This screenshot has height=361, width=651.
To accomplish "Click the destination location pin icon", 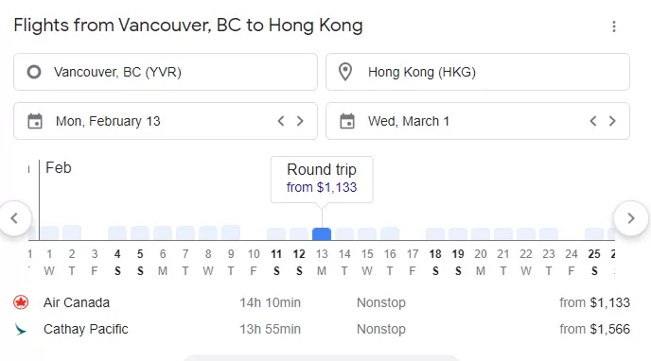I will (x=345, y=72).
